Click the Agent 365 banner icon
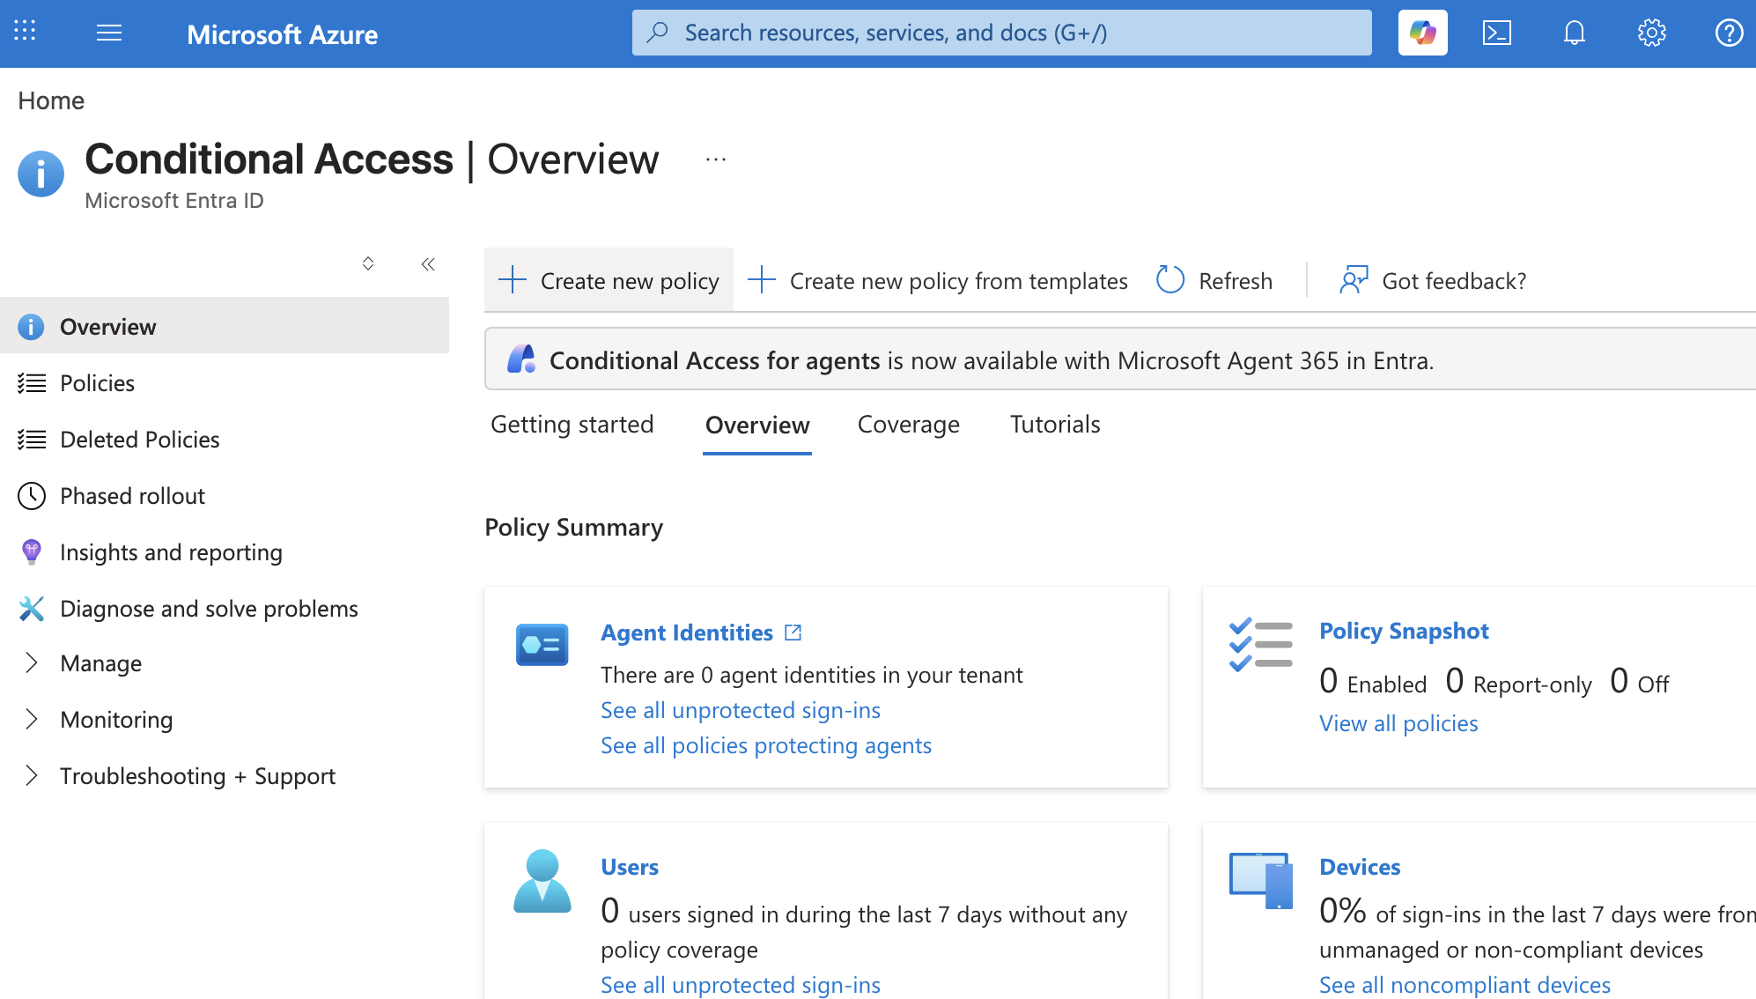This screenshot has width=1756, height=999. click(x=520, y=359)
